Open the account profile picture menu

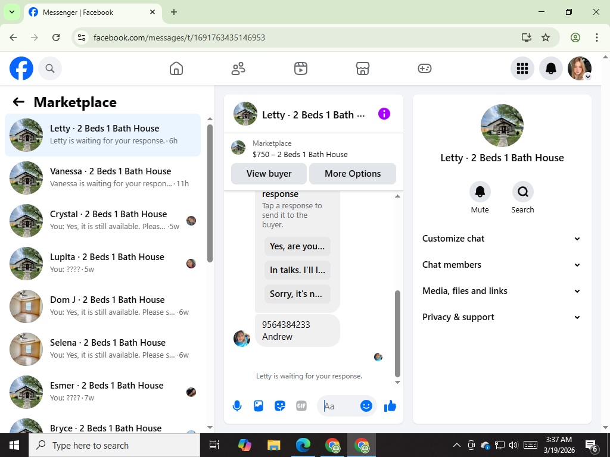coord(580,69)
